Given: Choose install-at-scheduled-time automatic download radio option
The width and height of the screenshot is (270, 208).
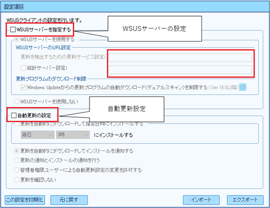Looking at the screenshot, I should pos(16,124).
